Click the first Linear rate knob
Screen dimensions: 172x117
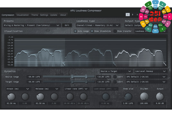[70, 97]
